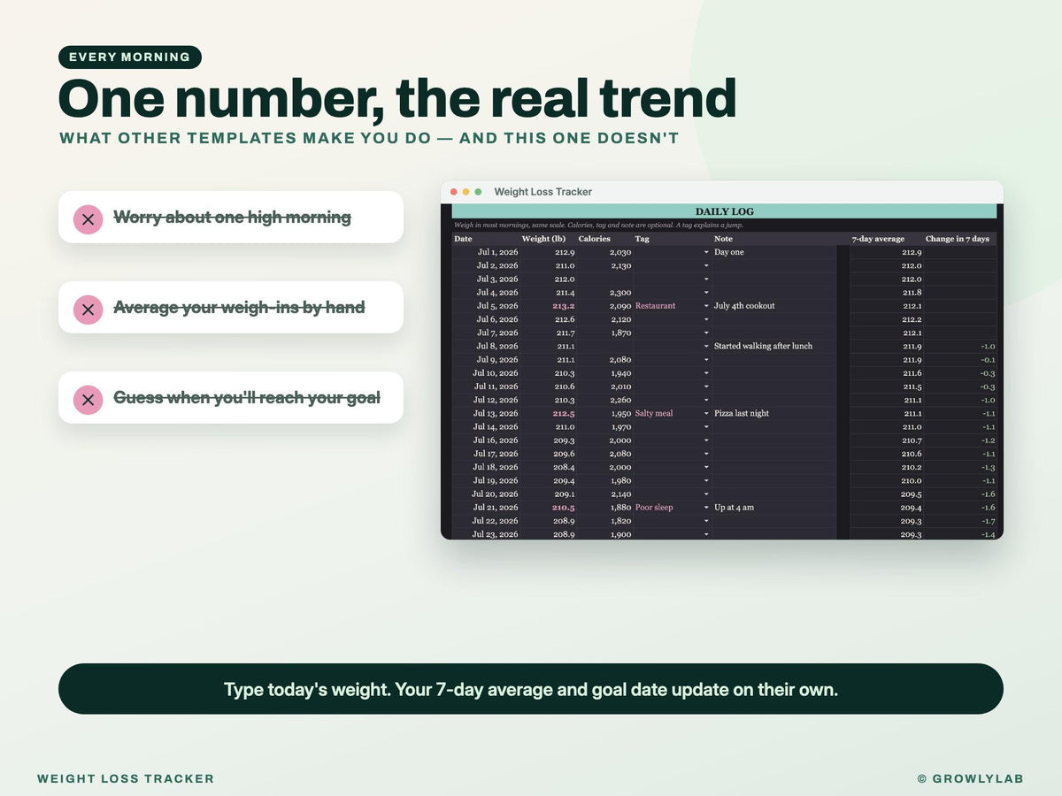Select calories '2,030' on Jul 1, 2026
This screenshot has width=1062, height=796.
(605, 252)
